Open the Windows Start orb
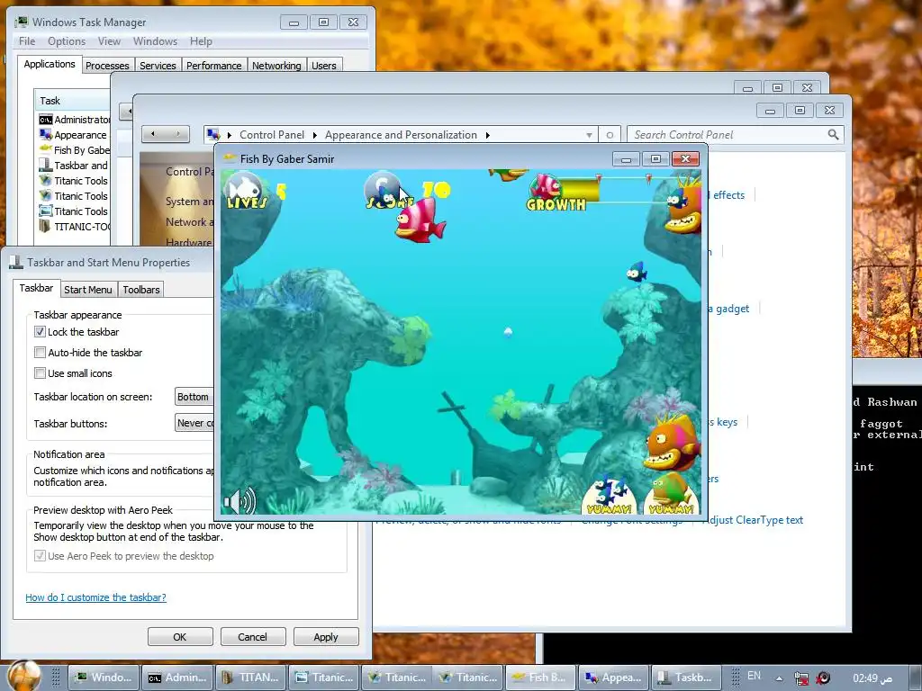This screenshot has height=691, width=922. pyautogui.click(x=24, y=675)
